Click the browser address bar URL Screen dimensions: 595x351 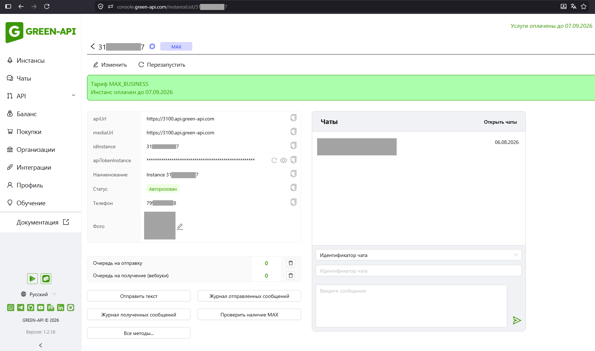[x=172, y=7]
